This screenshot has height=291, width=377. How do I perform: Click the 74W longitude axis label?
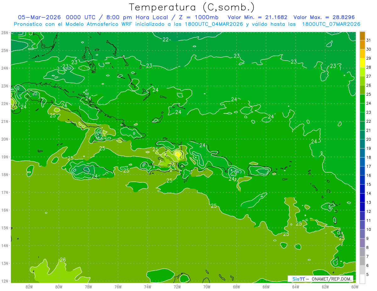click(148, 287)
